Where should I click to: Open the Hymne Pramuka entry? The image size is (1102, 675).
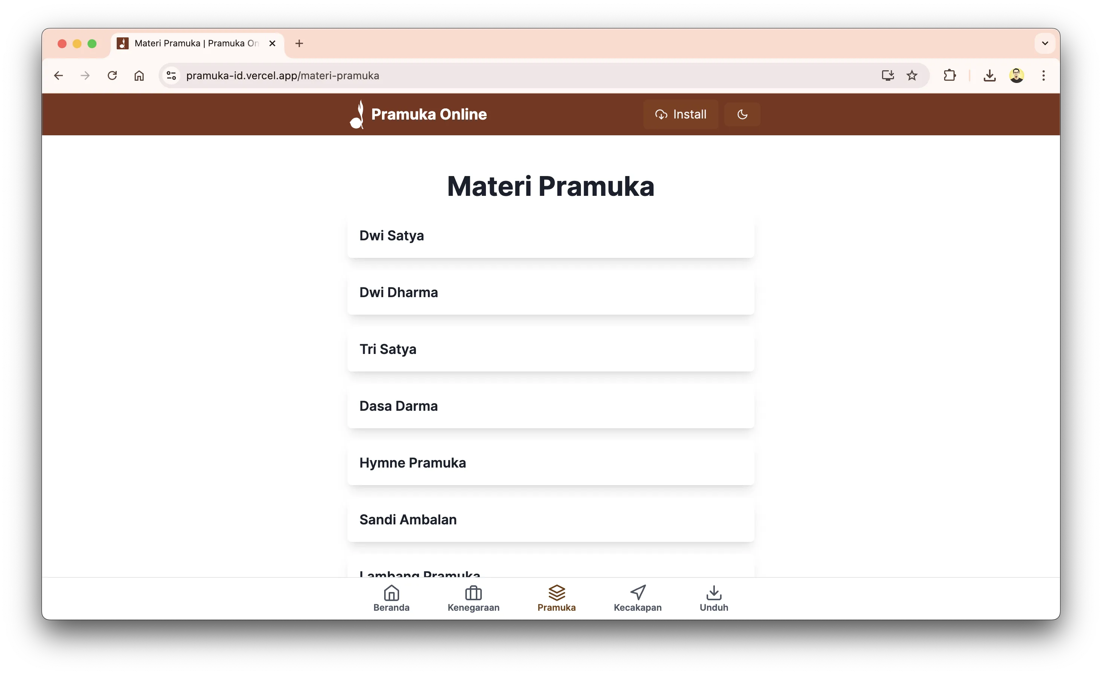pyautogui.click(x=551, y=462)
